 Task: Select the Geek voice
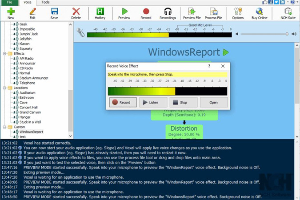[x=24, y=24]
